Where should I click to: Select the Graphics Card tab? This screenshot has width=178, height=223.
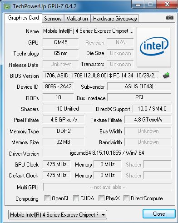click(x=24, y=18)
